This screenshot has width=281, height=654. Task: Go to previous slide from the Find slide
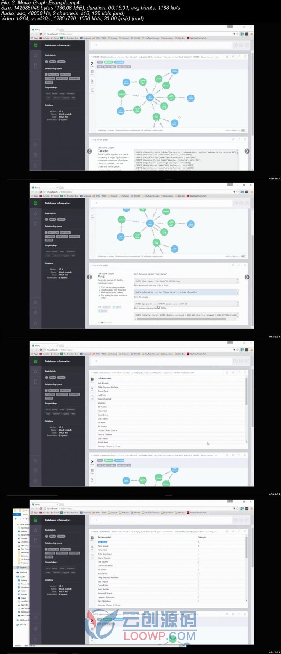90,277
